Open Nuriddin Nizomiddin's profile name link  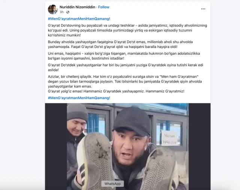(x=77, y=7)
